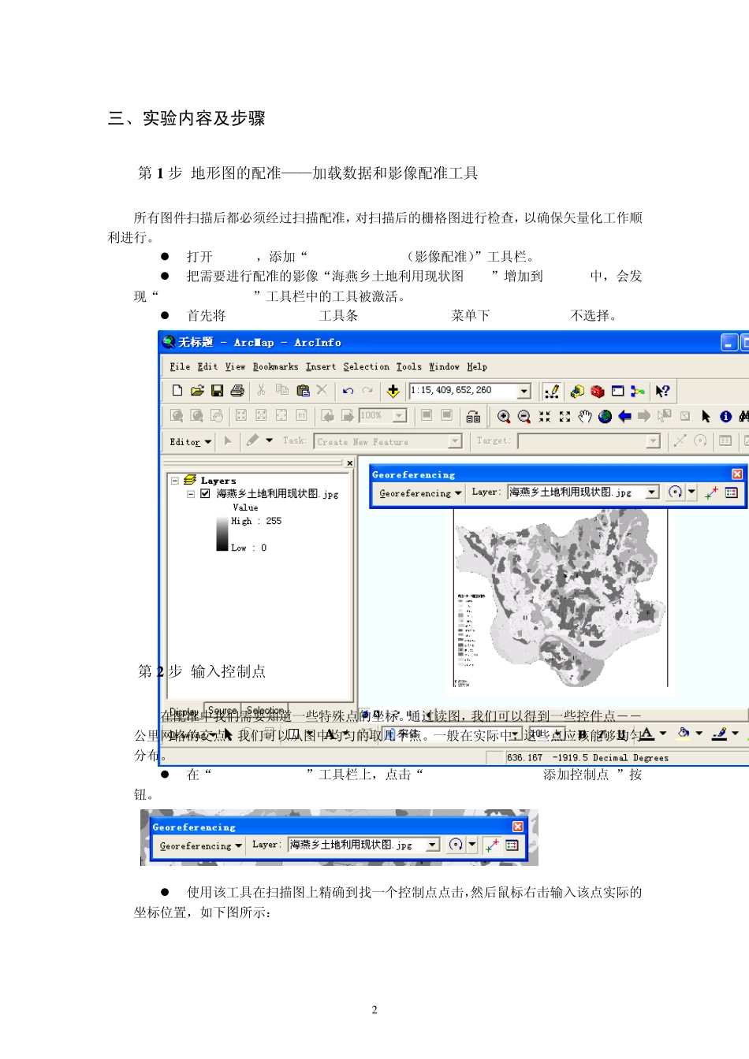Open the ModelBuilder icon
This screenshot has width=749, height=1059.
637,391
